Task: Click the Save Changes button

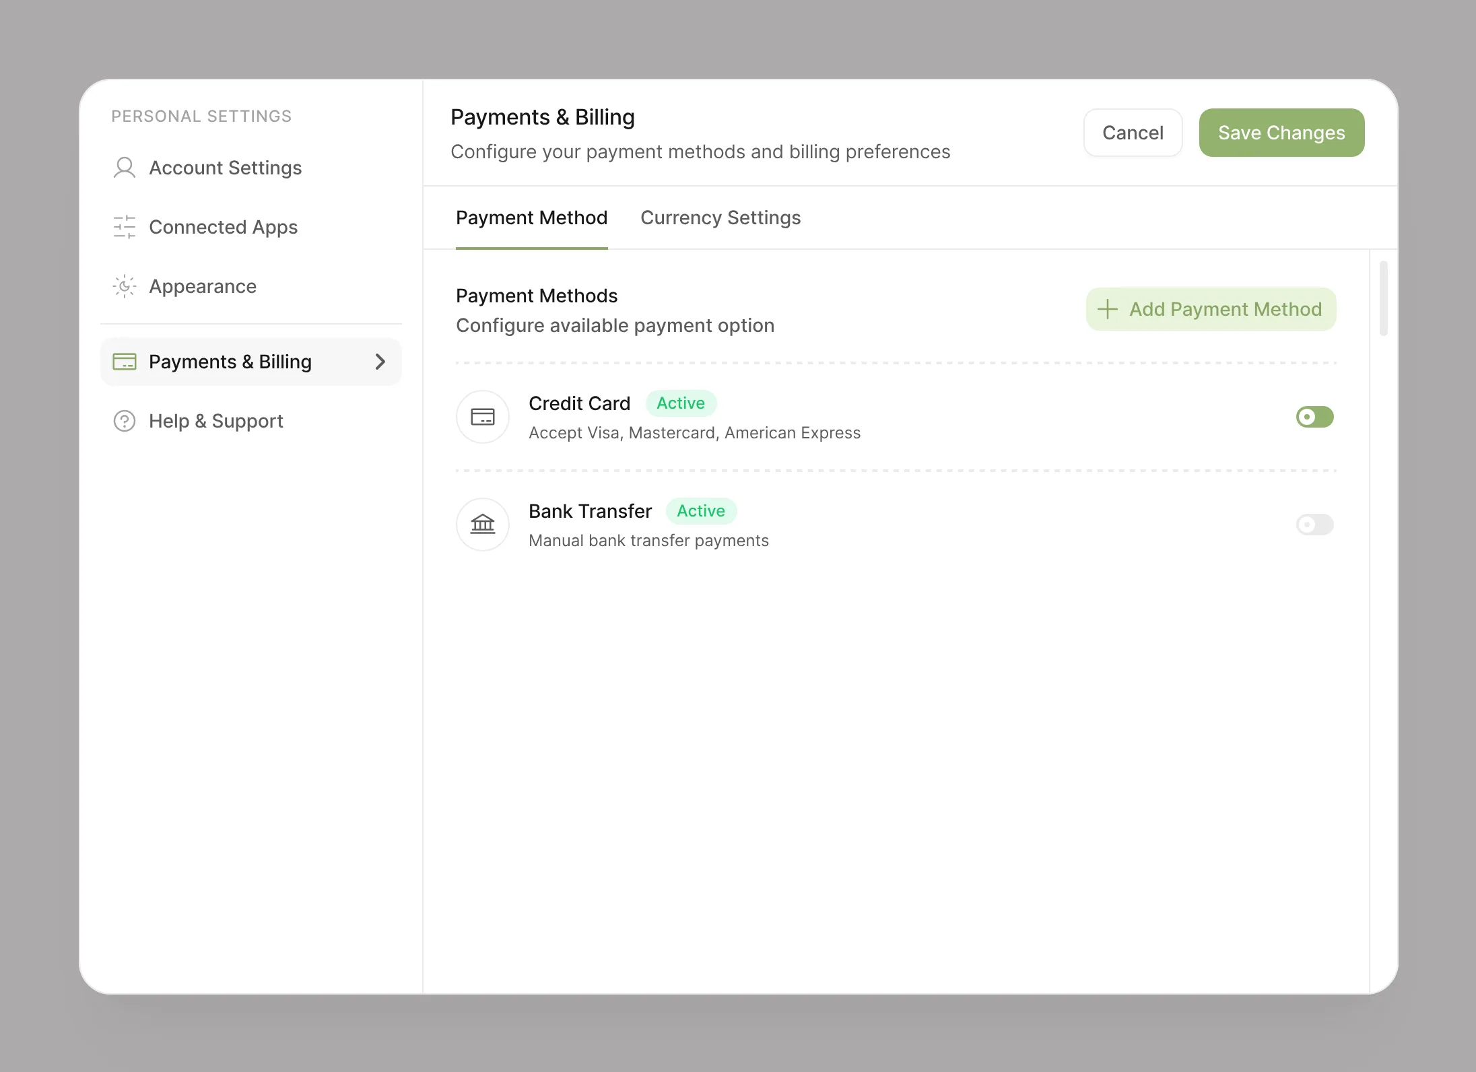Action: point(1282,133)
